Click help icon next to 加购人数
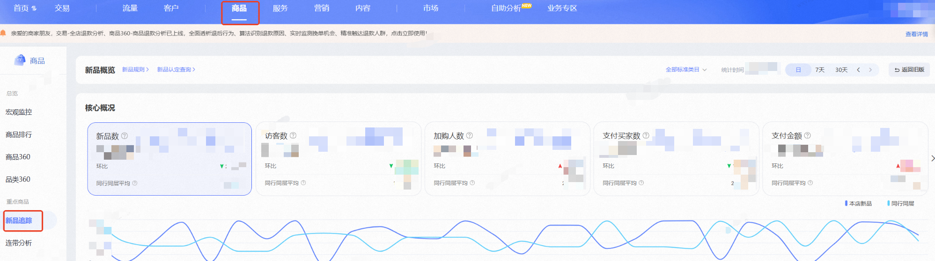This screenshot has width=935, height=261. point(470,135)
